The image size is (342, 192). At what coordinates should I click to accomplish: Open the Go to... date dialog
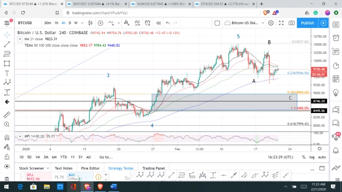coord(106,157)
